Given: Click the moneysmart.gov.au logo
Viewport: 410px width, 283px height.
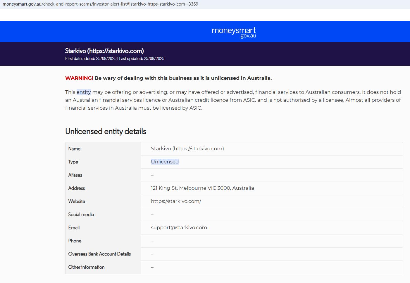Looking at the screenshot, I should [234, 32].
